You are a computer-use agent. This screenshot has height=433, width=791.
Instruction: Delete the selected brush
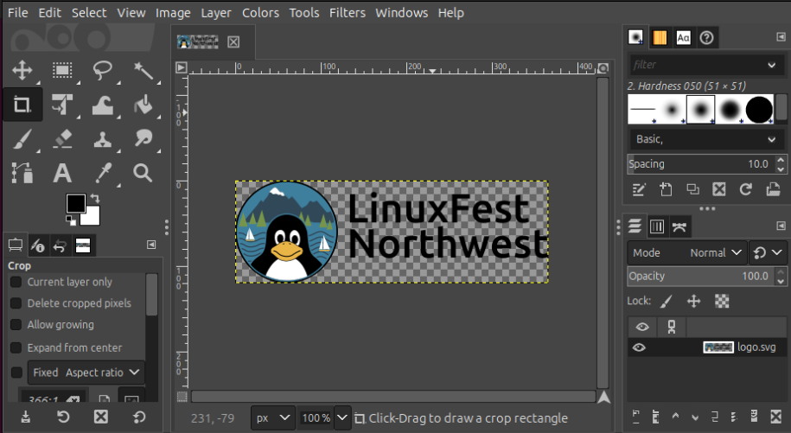[x=719, y=189]
